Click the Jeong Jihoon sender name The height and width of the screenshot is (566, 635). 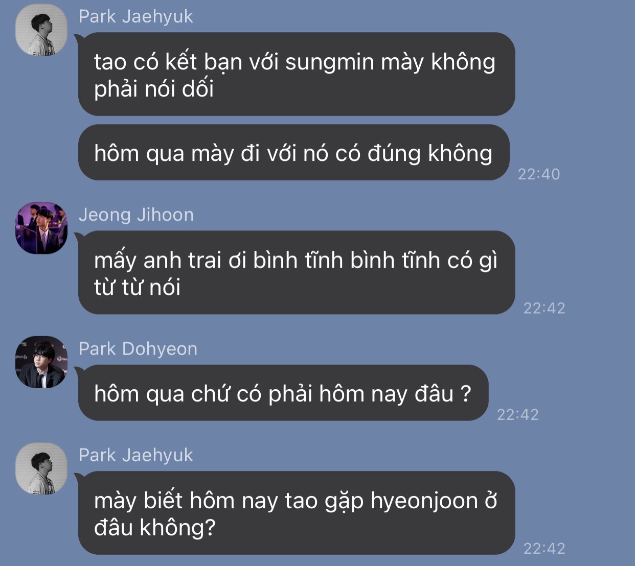point(136,215)
